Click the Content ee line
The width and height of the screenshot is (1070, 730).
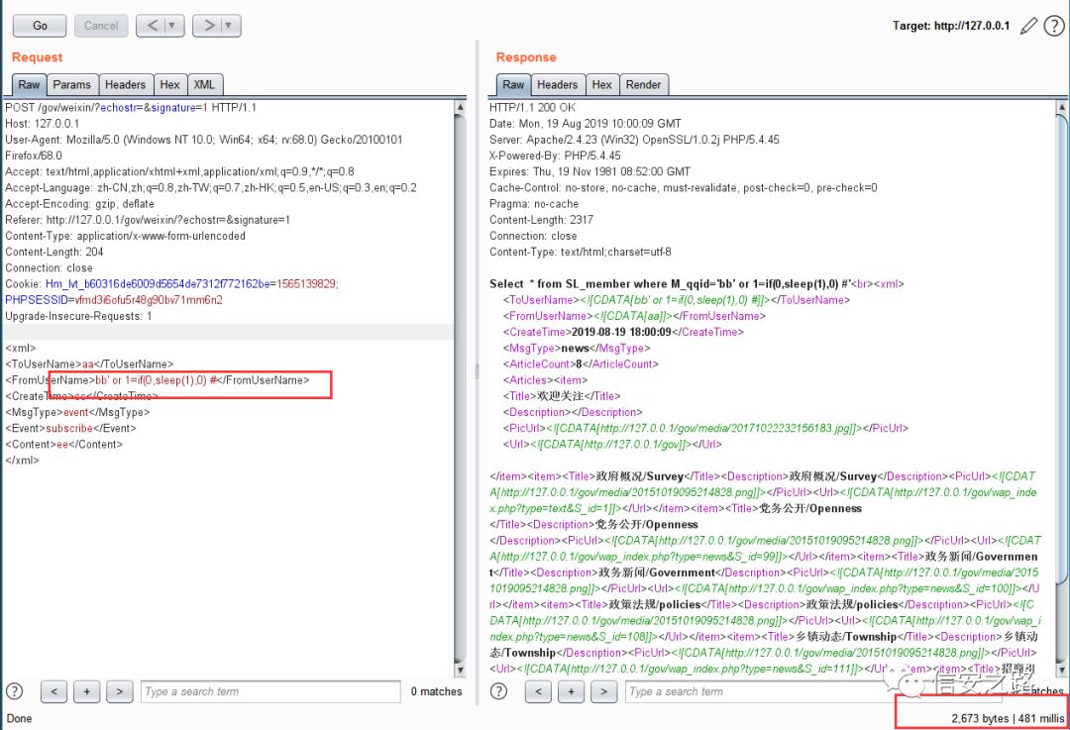click(63, 445)
